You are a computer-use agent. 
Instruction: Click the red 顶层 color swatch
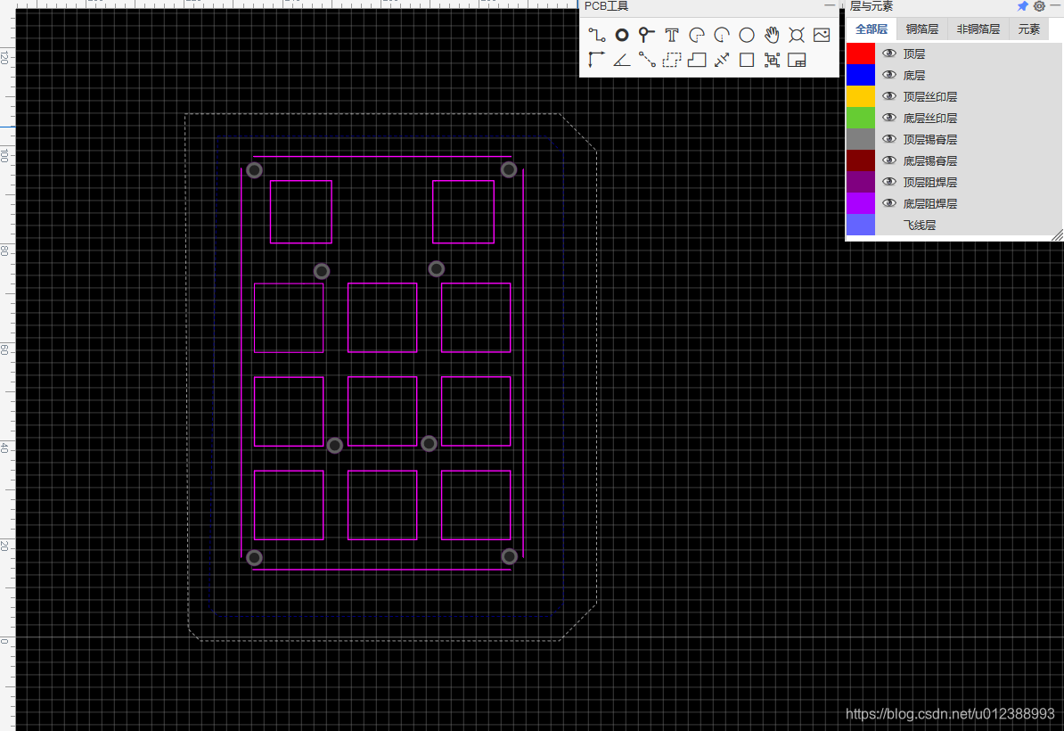click(861, 53)
